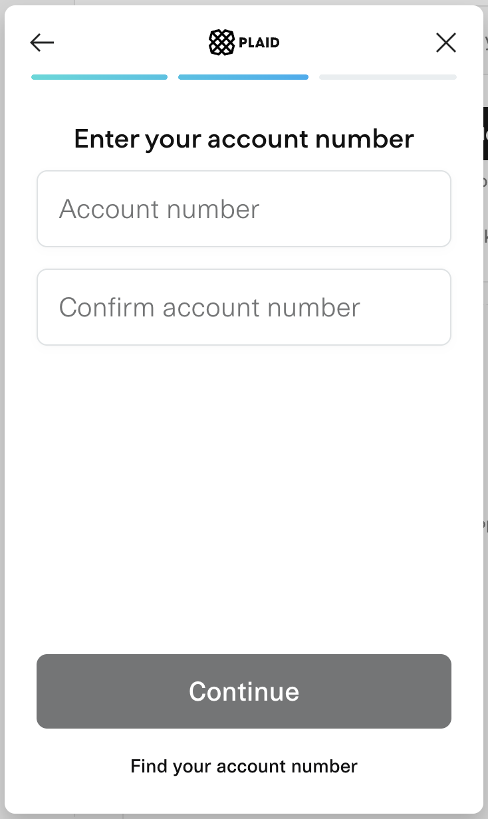The height and width of the screenshot is (819, 488).
Task: Click the "Enter your account number" heading
Action: [244, 139]
